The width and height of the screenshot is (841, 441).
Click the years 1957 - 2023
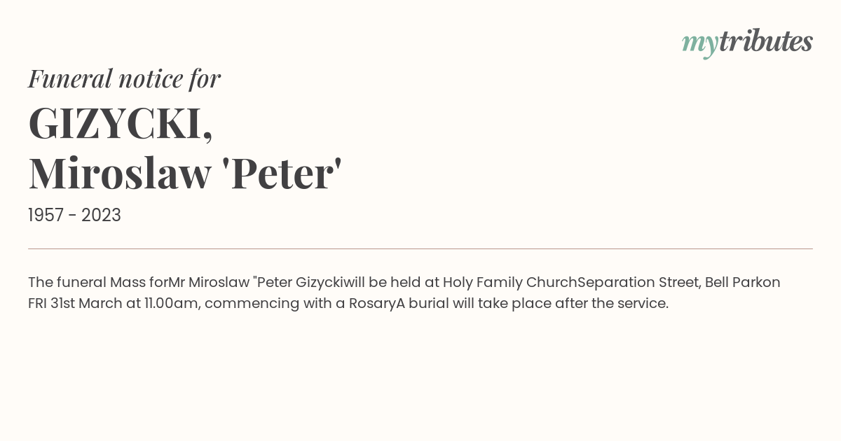click(x=74, y=216)
